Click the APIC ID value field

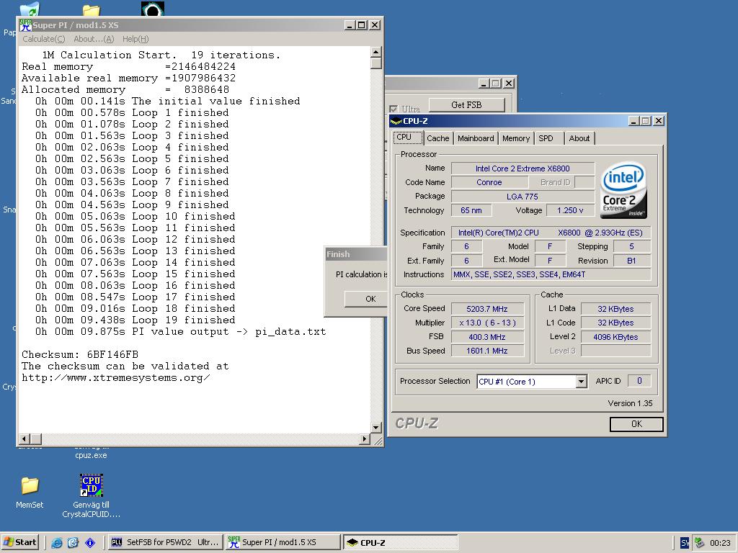639,381
